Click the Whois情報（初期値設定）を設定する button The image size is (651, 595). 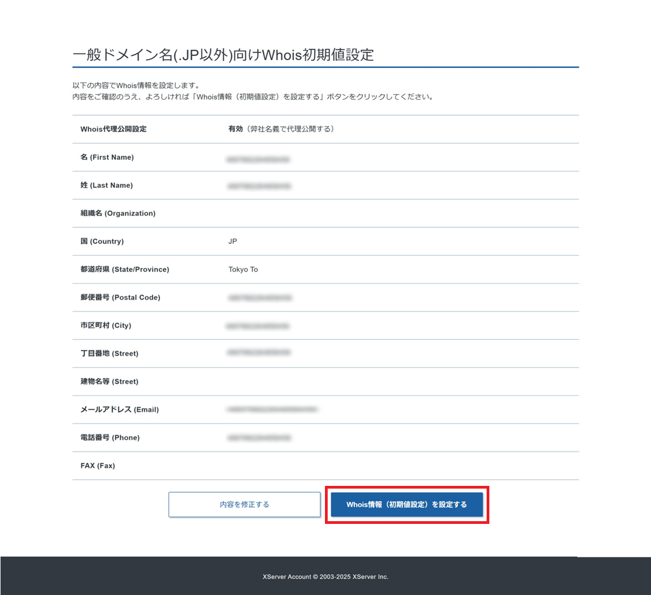406,504
